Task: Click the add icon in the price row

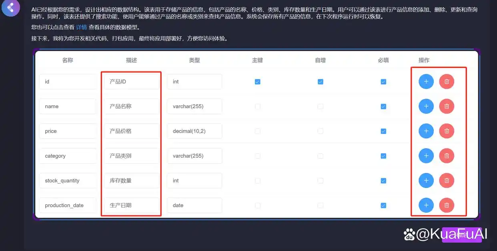Action: [426, 131]
